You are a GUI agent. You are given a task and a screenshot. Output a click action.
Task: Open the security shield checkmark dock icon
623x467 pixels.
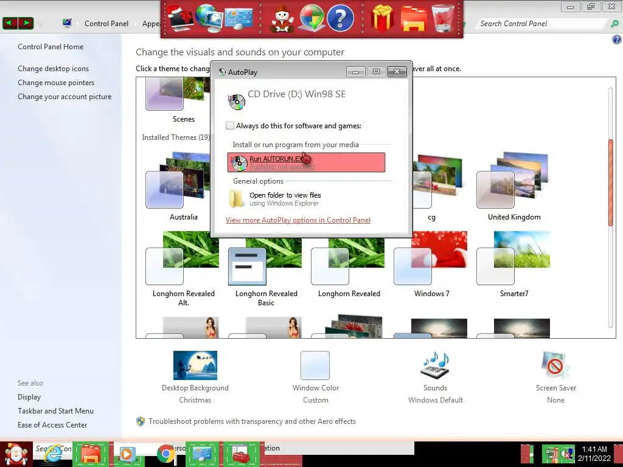311,18
